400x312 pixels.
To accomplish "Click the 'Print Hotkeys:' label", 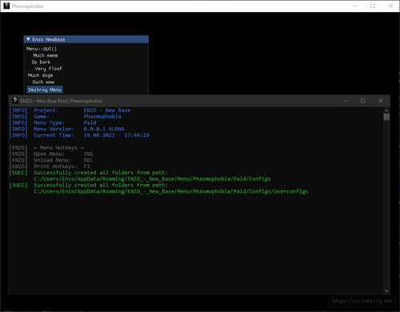I will click(55, 166).
